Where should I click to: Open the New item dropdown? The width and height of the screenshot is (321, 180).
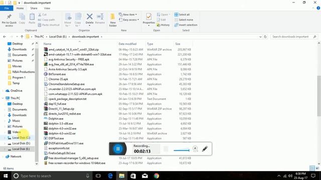point(128,14)
